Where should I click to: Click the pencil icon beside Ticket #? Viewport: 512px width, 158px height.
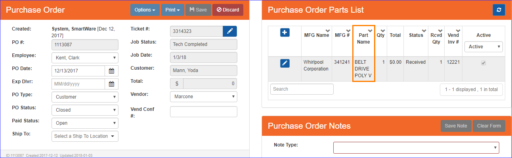click(x=230, y=31)
